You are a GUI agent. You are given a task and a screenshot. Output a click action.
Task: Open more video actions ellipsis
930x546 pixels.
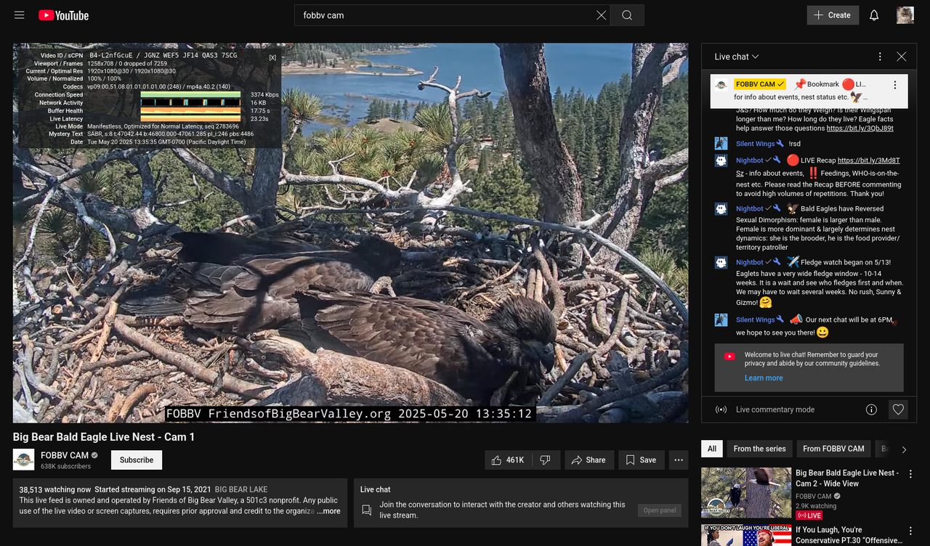point(678,460)
